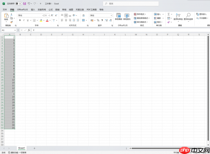Click the Accounting Number Format icon
210x154 pixels.
tap(92, 20)
